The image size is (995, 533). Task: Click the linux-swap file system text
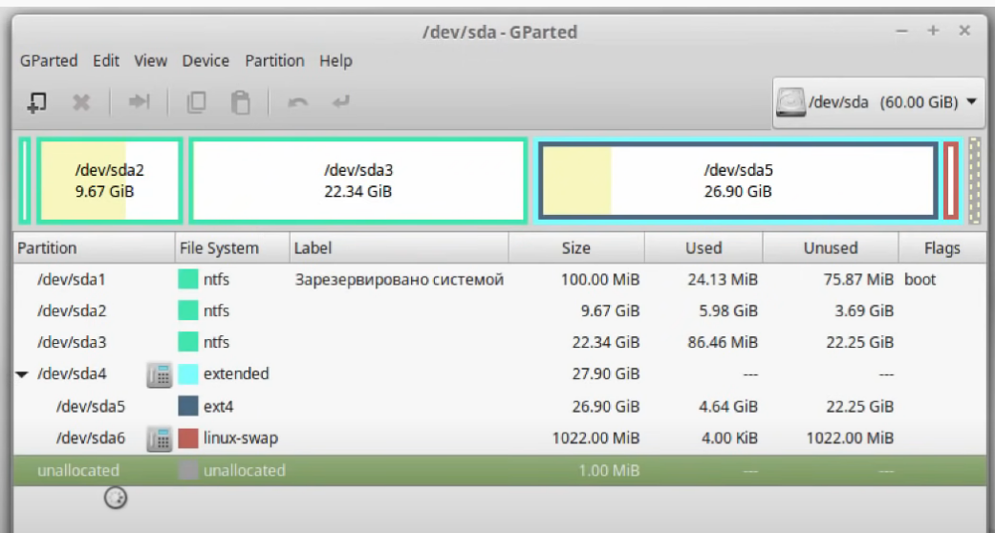[241, 438]
